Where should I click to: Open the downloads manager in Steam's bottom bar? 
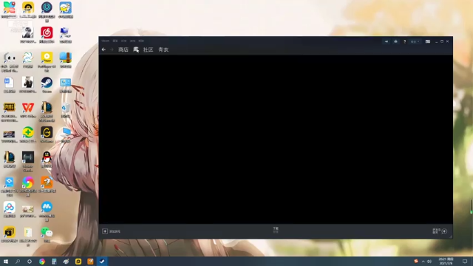(x=276, y=230)
